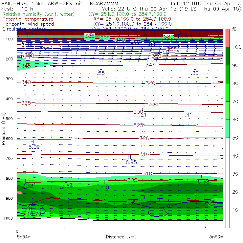Click the 50 label beside the colorbar
This screenshot has height=243, width=243.
coord(235,138)
